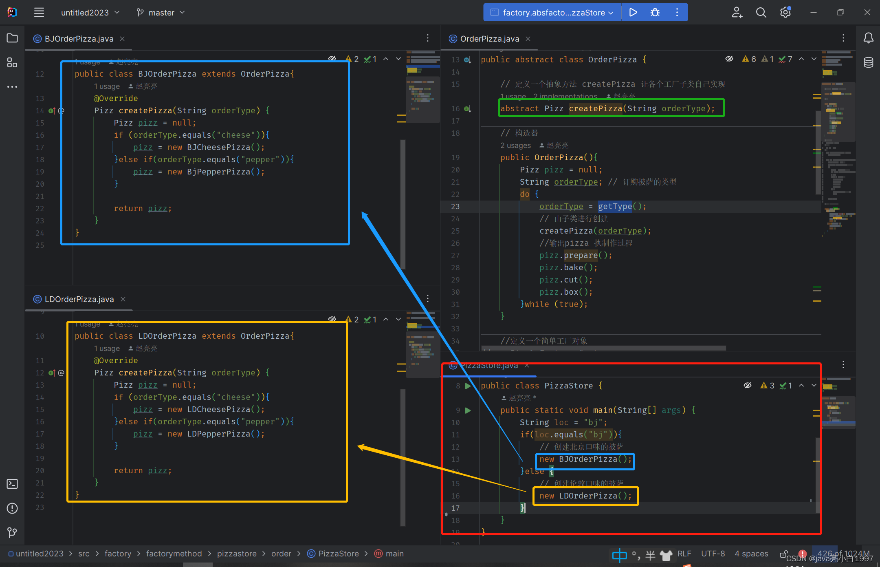Toggle inspection eye in OrderPizza editor
880x567 pixels.
click(729, 59)
